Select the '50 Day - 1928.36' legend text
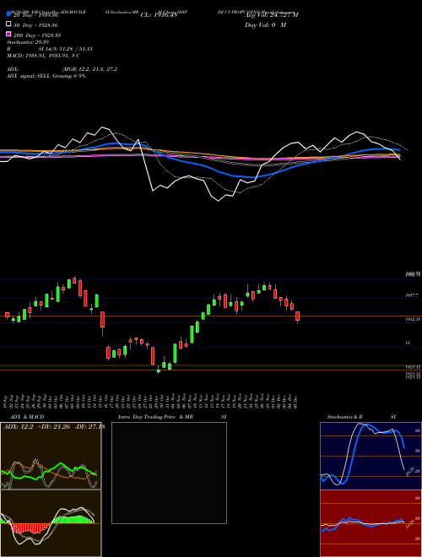The width and height of the screenshot is (422, 557). [35, 25]
